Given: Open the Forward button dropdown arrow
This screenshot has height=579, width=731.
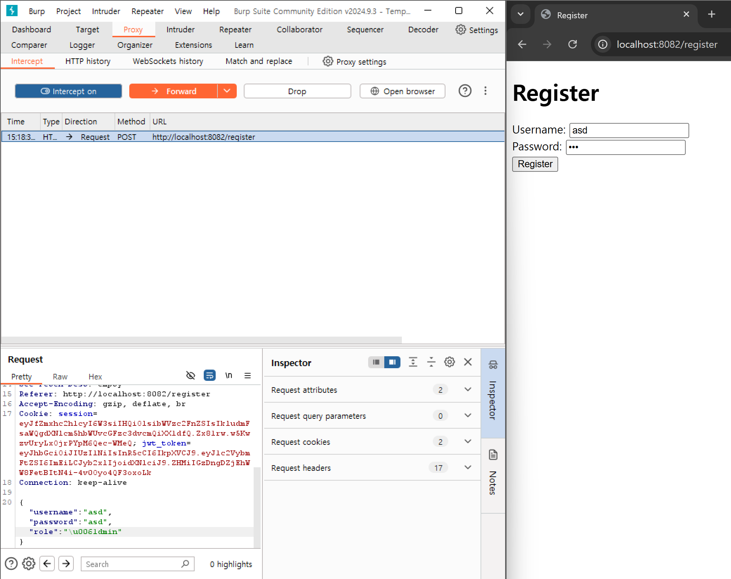Looking at the screenshot, I should 227,91.
